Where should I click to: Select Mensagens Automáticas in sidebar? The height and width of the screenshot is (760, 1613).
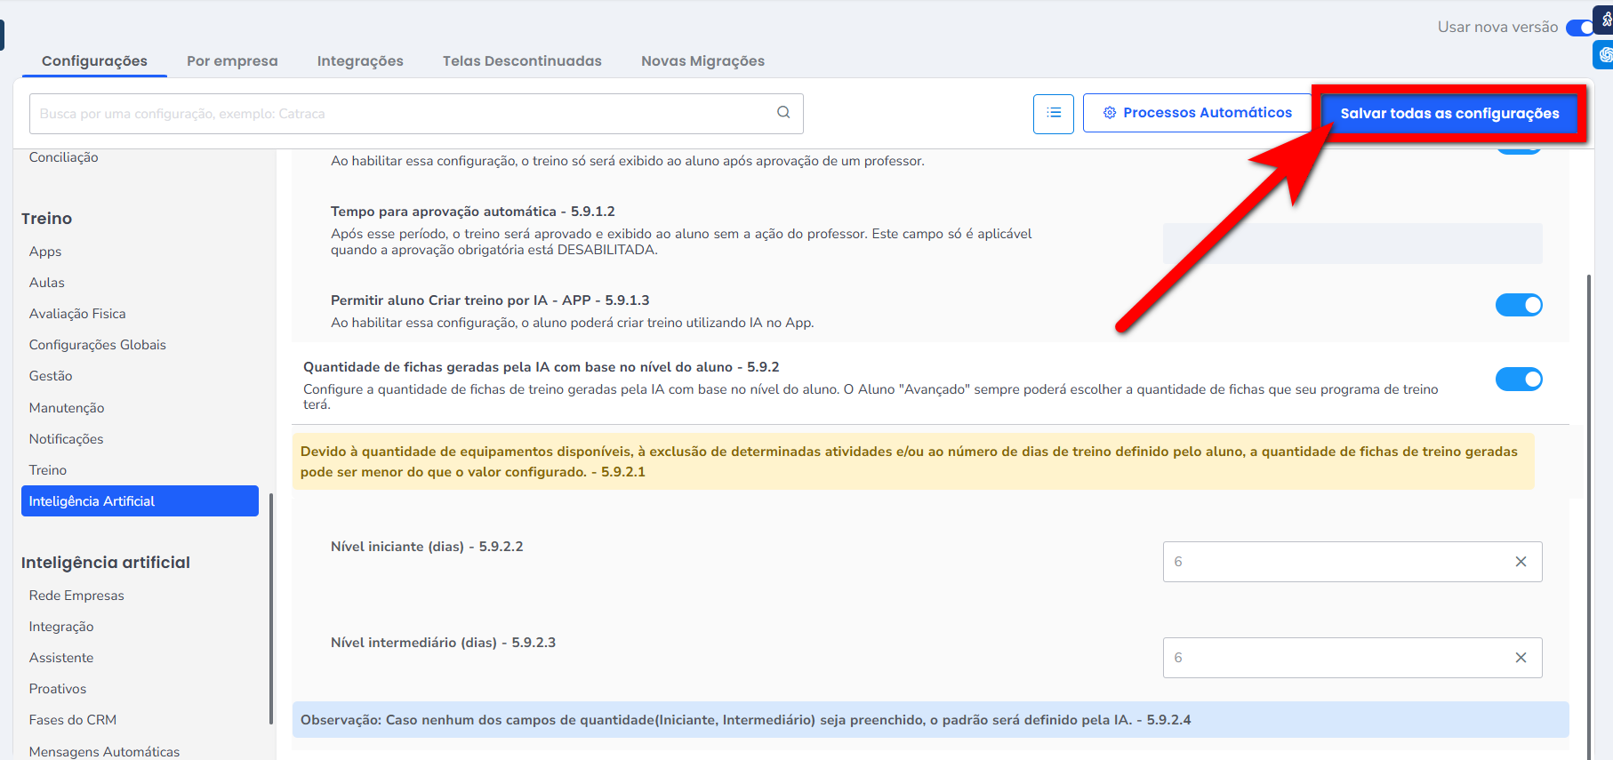104,752
